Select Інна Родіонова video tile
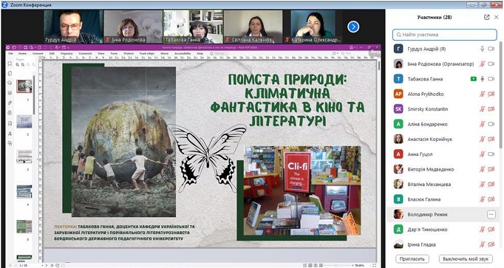Screen dimensions: 504x268 (133, 26)
